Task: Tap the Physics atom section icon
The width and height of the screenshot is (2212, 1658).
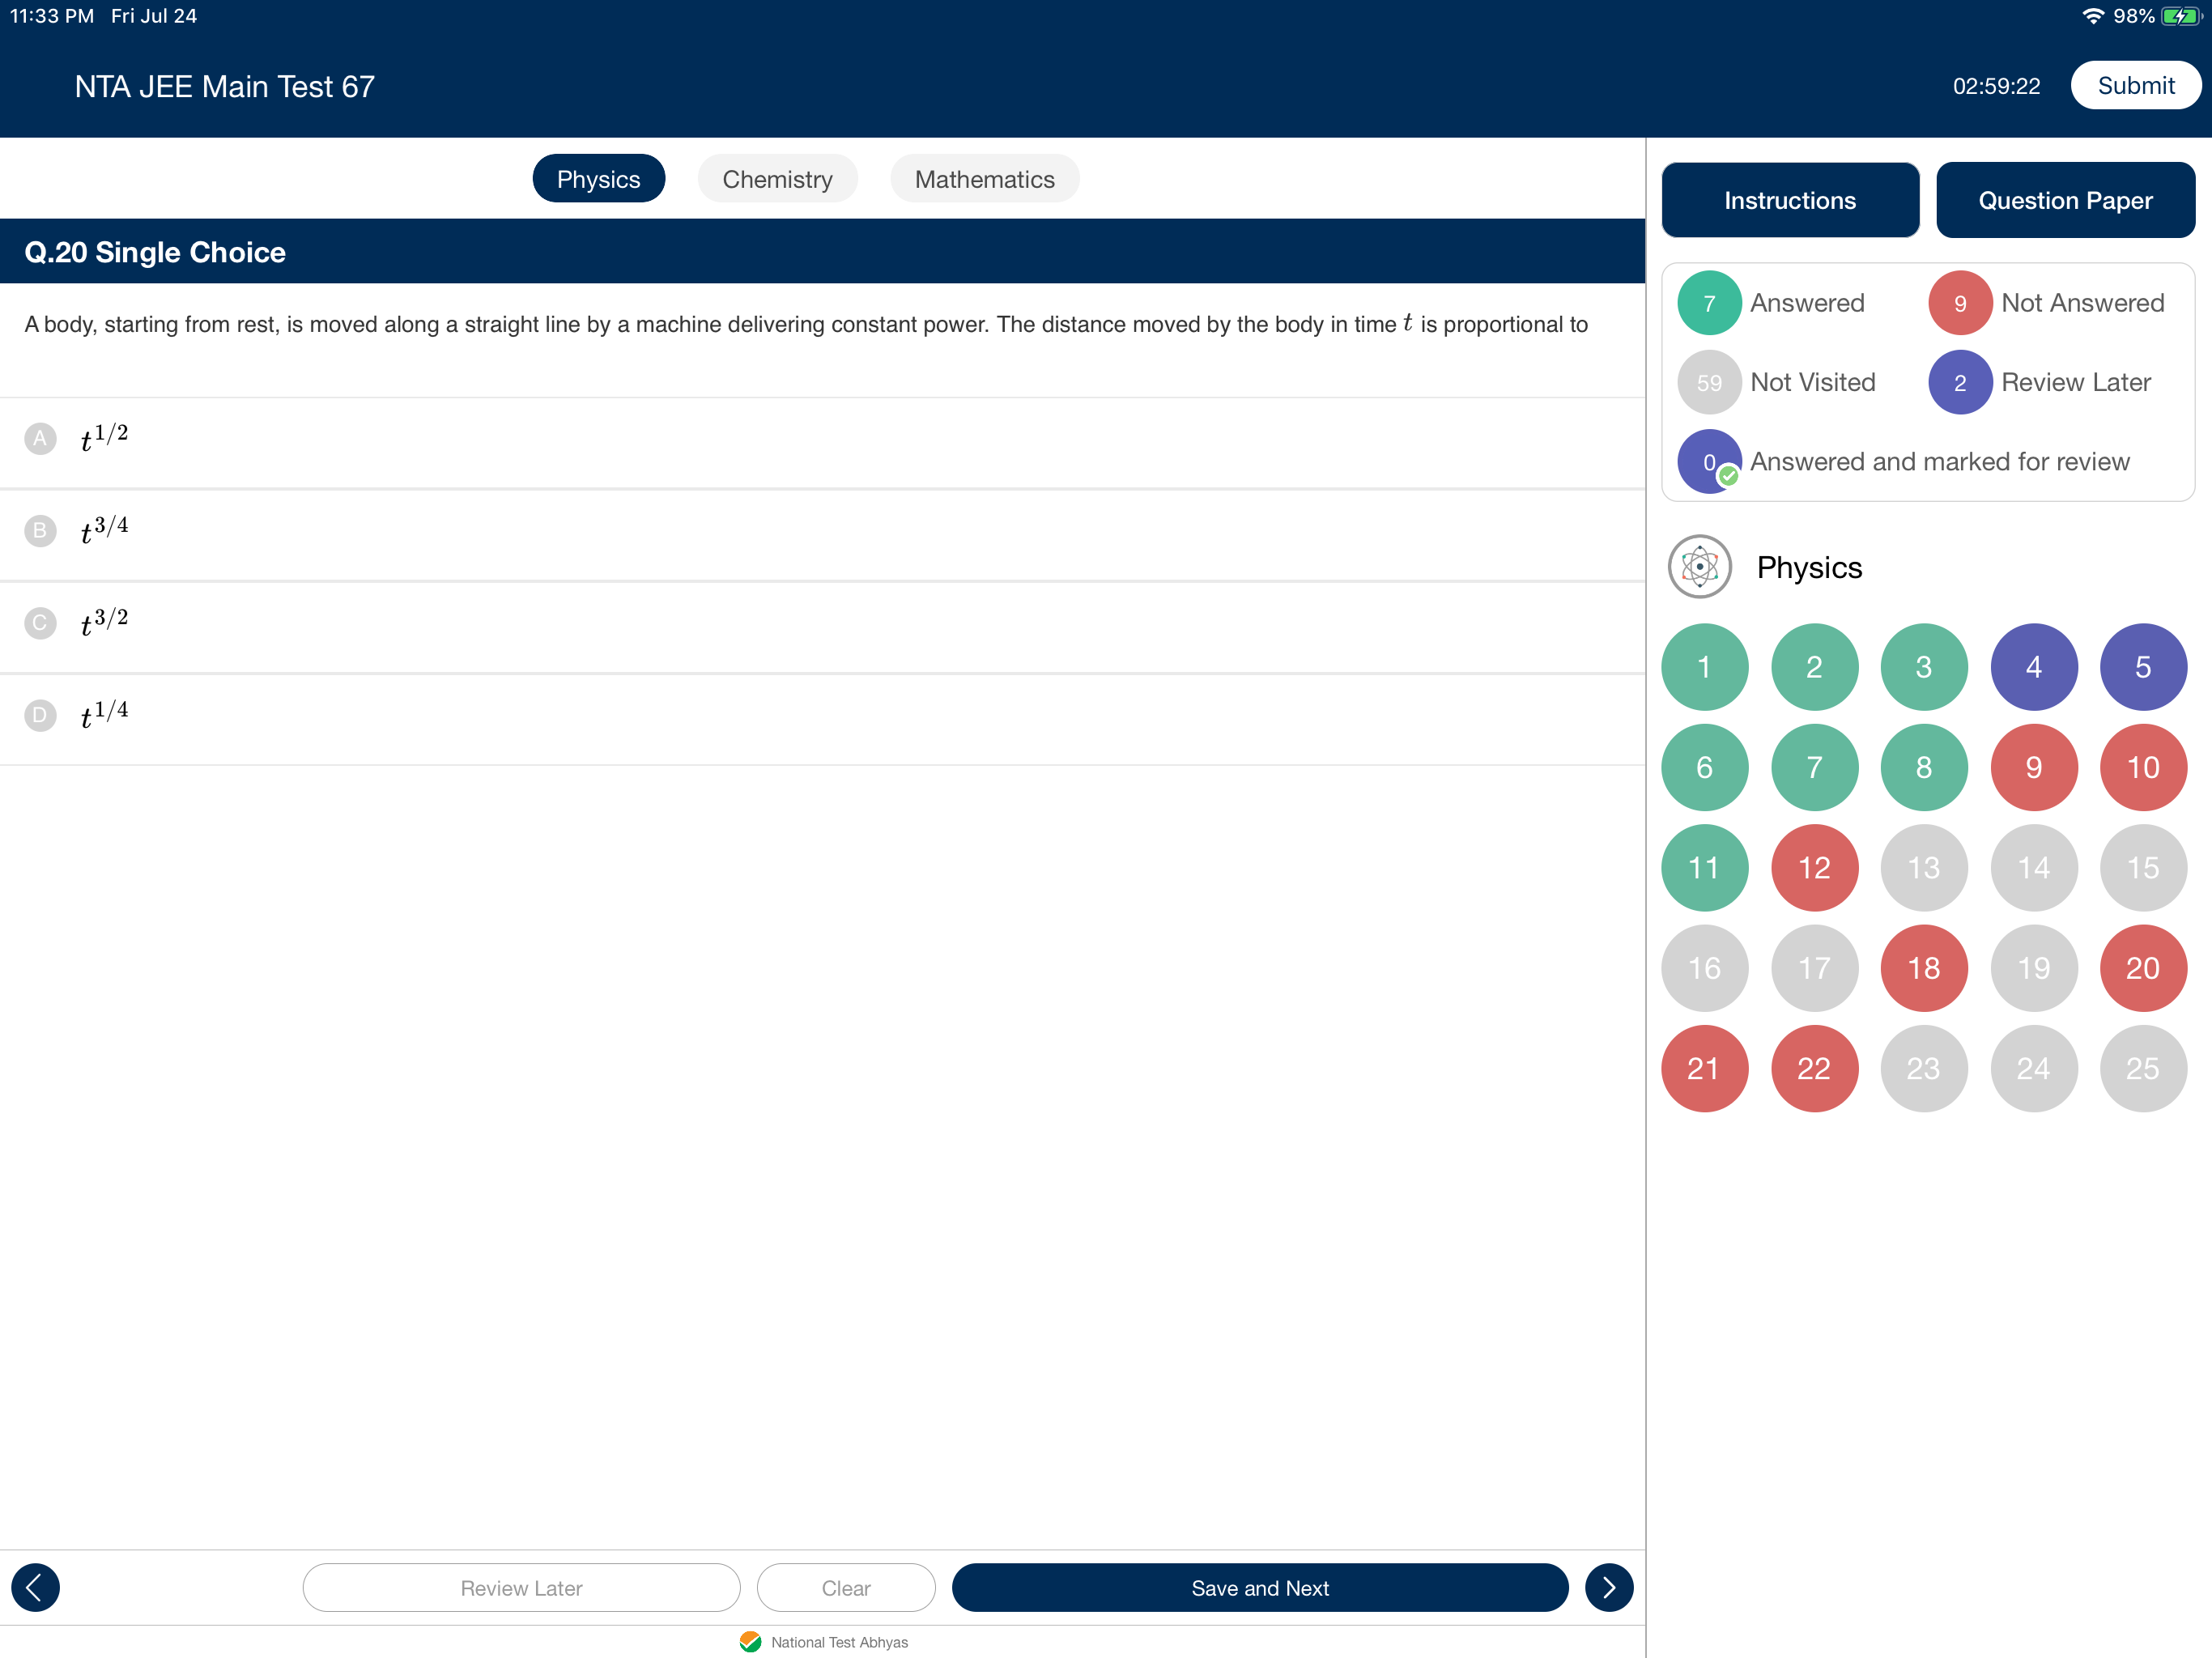Action: (1699, 567)
